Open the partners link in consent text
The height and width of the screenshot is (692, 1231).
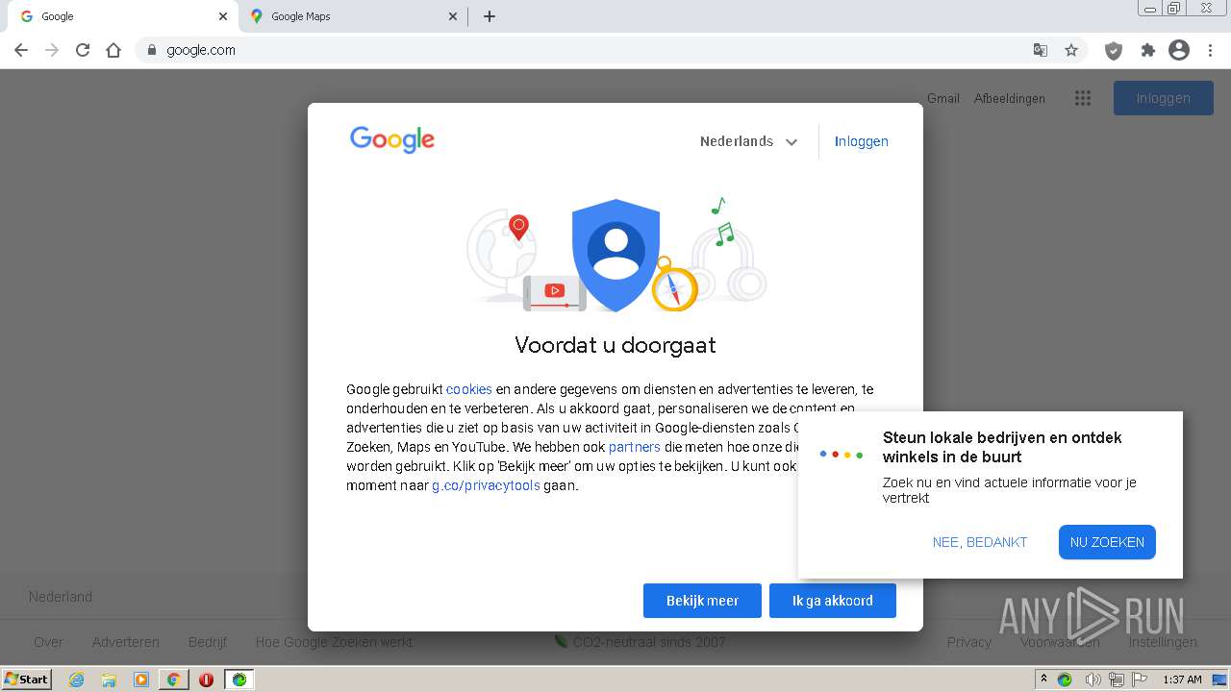(x=635, y=447)
